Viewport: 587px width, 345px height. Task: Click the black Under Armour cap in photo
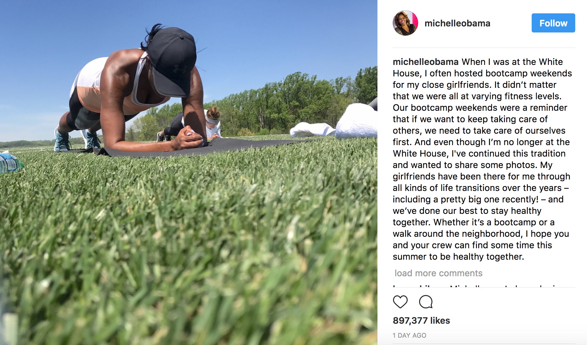173,60
